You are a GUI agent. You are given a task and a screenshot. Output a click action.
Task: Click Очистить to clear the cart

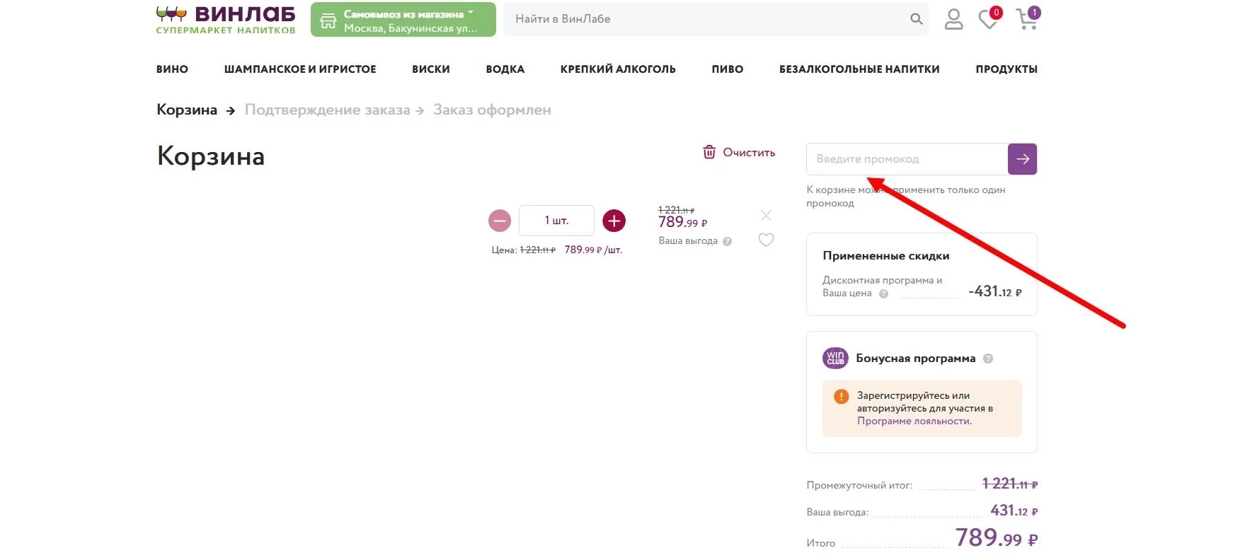coord(739,152)
